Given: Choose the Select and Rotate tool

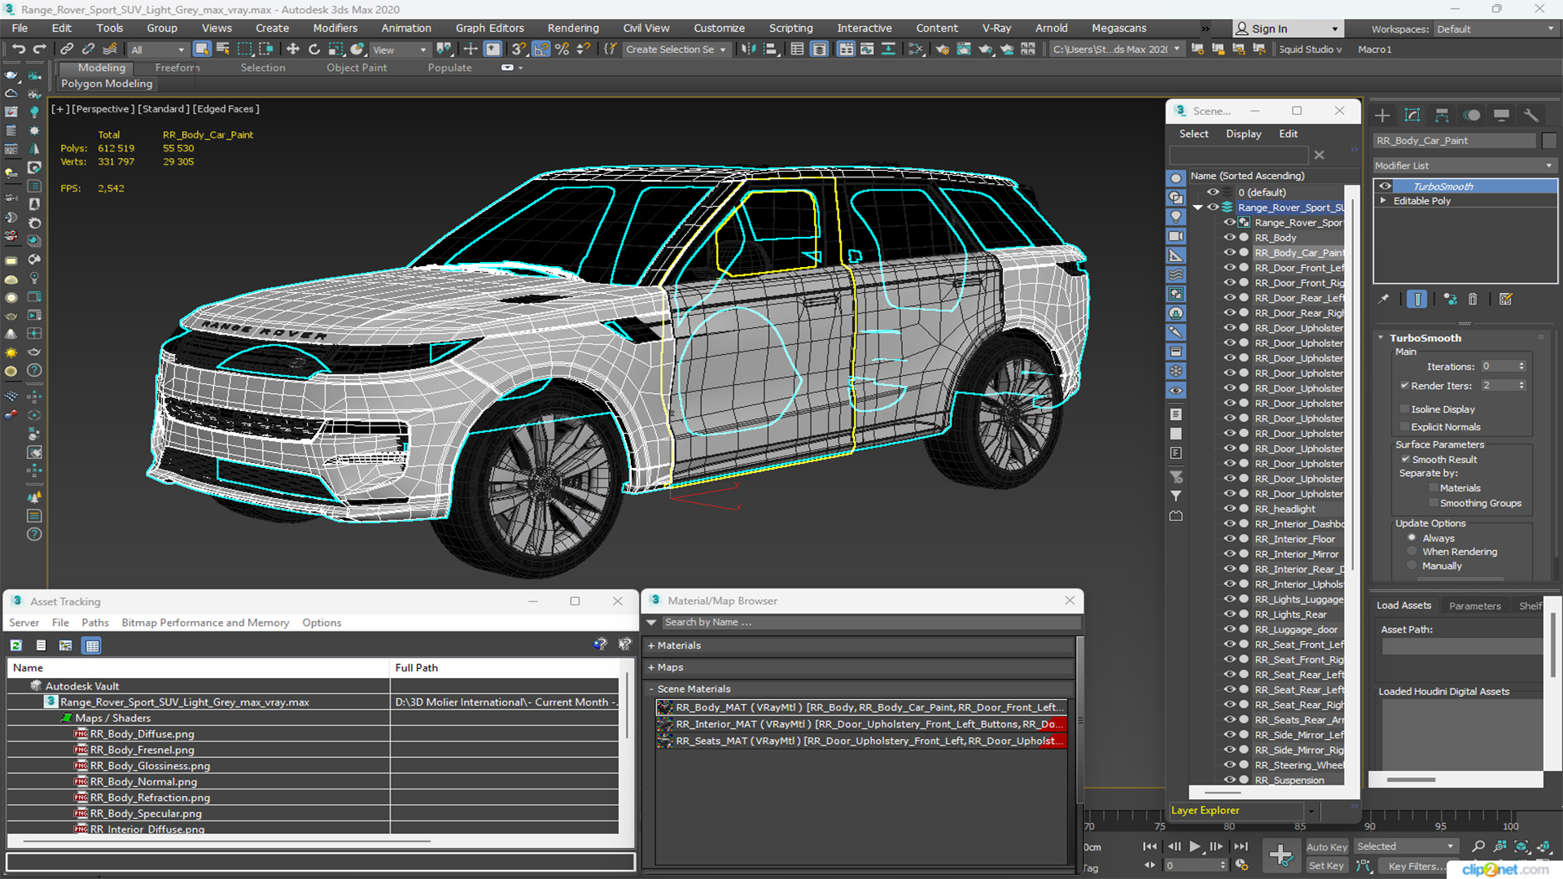Looking at the screenshot, I should pyautogui.click(x=314, y=50).
